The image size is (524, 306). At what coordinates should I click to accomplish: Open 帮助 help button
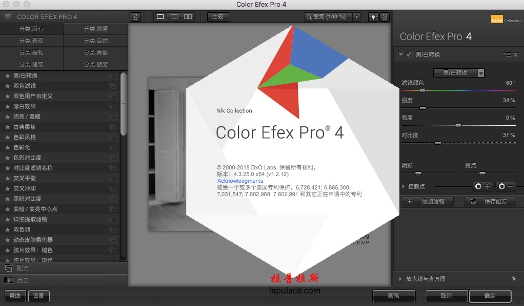15,296
